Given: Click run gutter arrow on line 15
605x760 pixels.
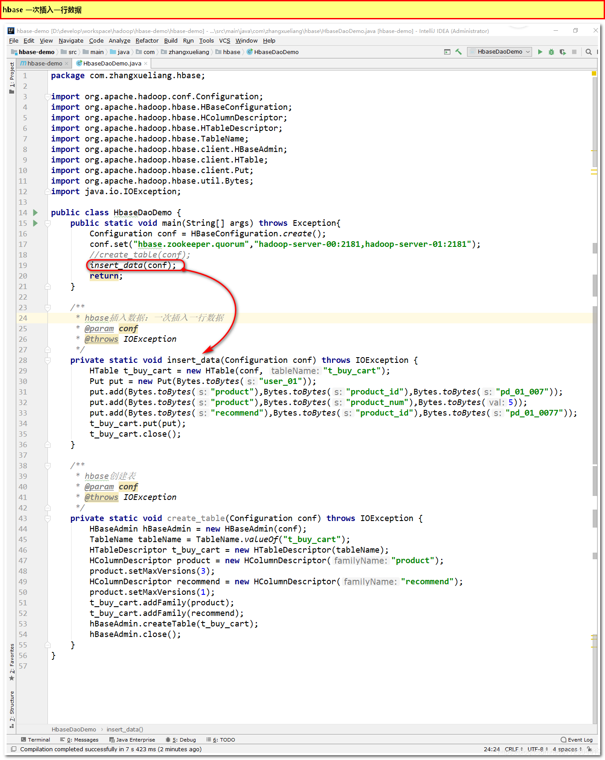Looking at the screenshot, I should pos(36,223).
